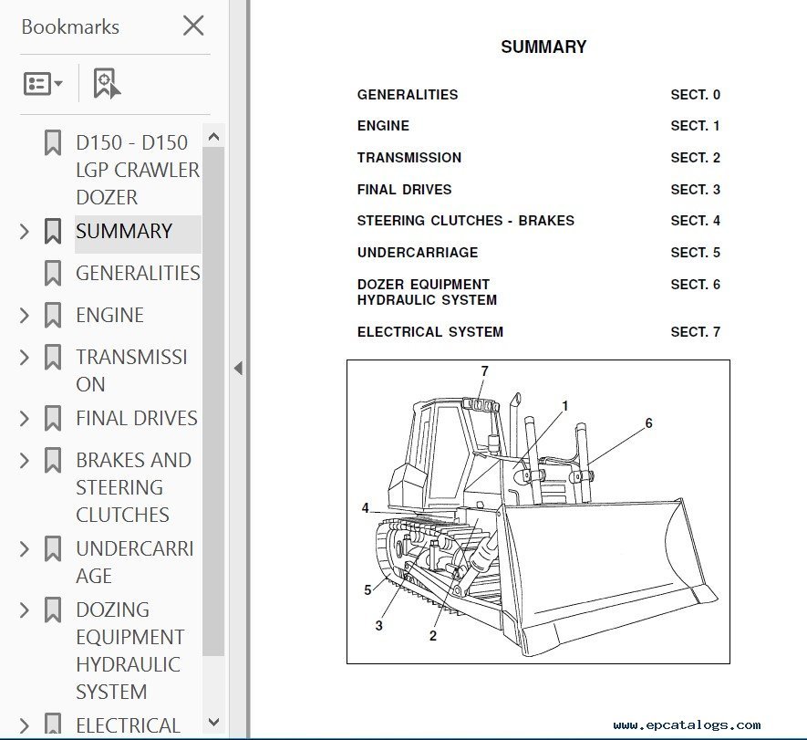Open the D150 LGP CRAWLER DOZER bookmark

coord(138,170)
